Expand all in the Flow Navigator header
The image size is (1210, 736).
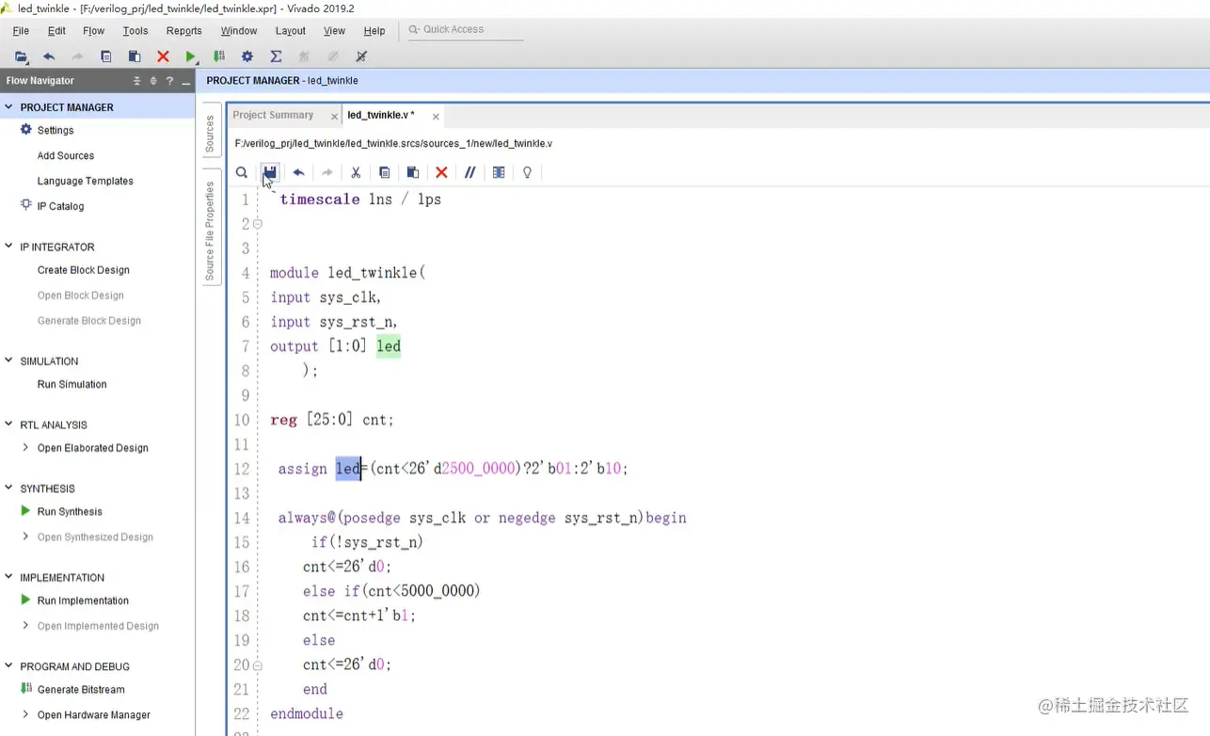tap(153, 81)
